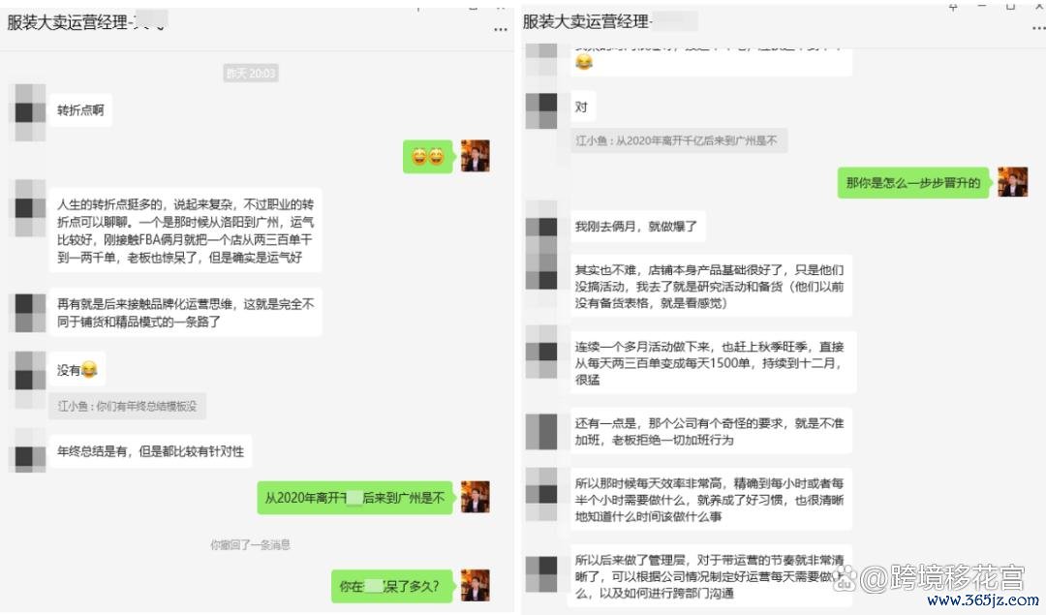Open the more options menu in right chat header
1046x615 pixels.
point(1038,29)
